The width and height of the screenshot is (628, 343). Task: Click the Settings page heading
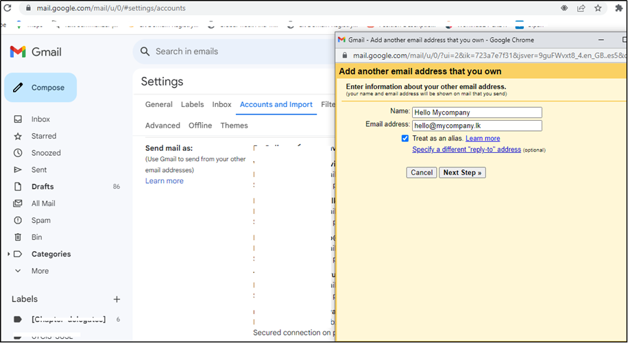(162, 82)
